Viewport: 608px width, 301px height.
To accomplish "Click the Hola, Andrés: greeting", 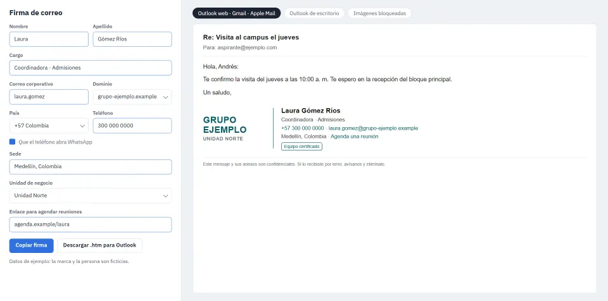I will pos(221,66).
